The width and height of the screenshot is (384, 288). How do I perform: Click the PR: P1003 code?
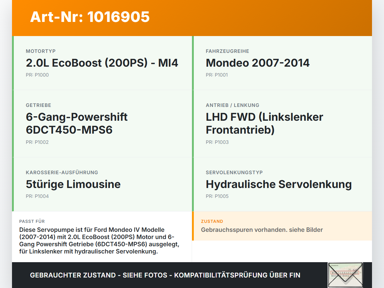tap(217, 142)
